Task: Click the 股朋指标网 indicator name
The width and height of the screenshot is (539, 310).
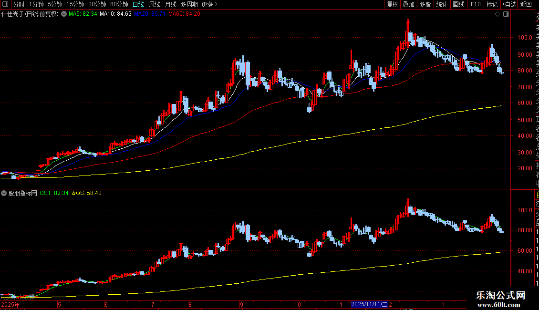Action: click(x=23, y=193)
